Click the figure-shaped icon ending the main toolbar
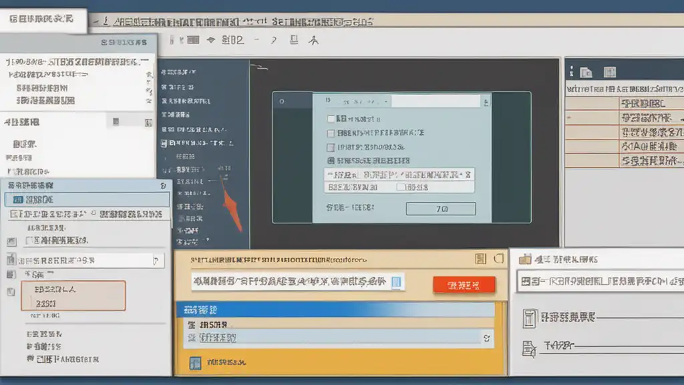684x385 pixels. [x=313, y=40]
